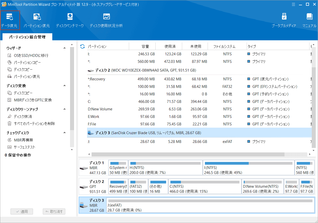The image size is (318, 223).
Task: Click the refresh icon beside パーティション header
Action: 82,46
